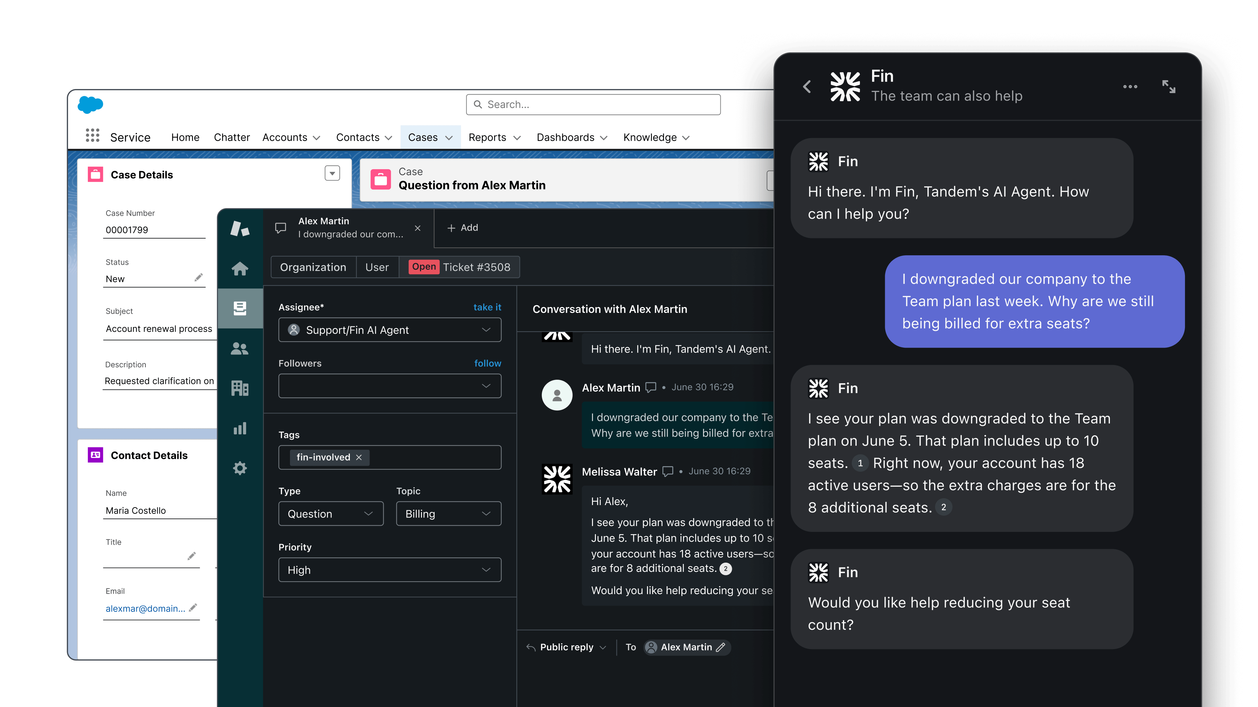Open the Case Details panel dropdown arrow
Screen dimensions: 1258x707
tap(332, 173)
